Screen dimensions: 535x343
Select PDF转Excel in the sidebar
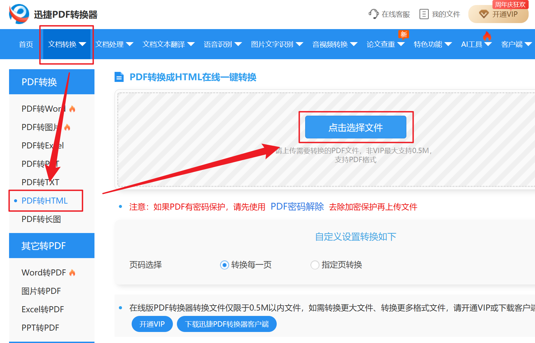[x=43, y=146]
